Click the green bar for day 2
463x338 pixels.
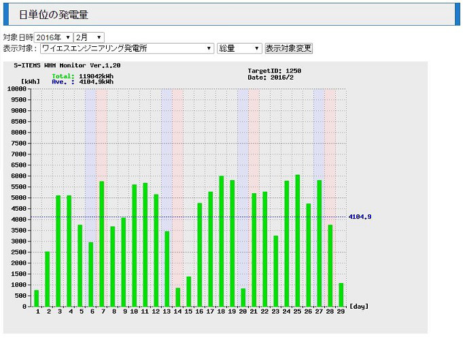(47, 280)
